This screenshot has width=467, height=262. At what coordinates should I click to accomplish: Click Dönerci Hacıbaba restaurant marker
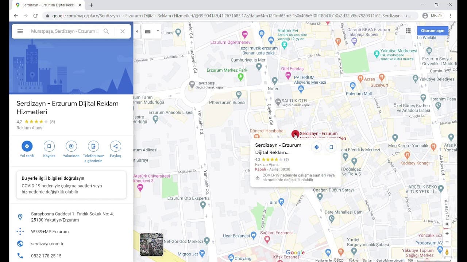point(256,137)
